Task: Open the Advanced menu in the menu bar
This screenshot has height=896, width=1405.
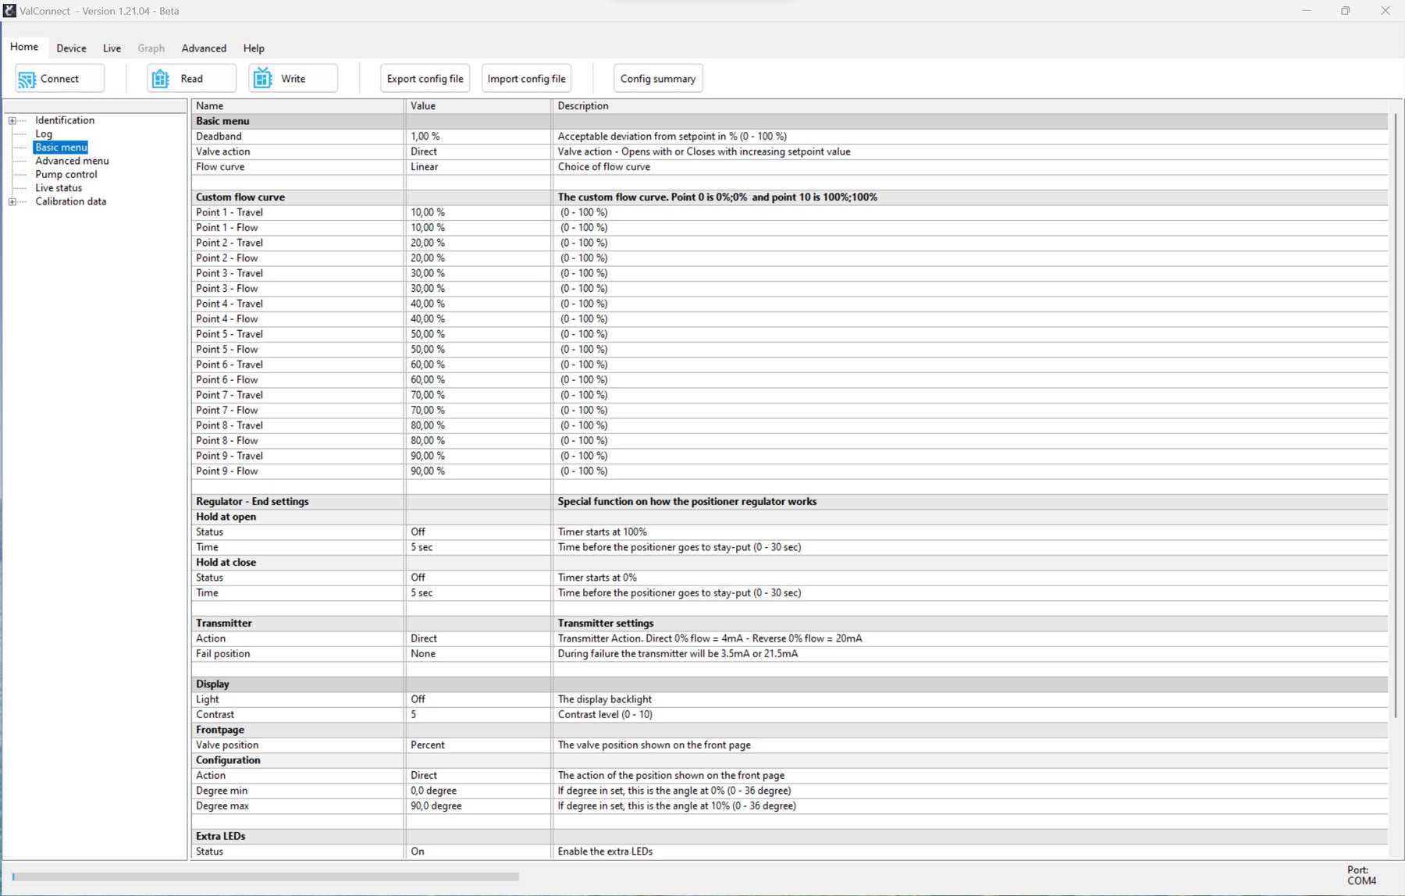Action: (x=203, y=48)
